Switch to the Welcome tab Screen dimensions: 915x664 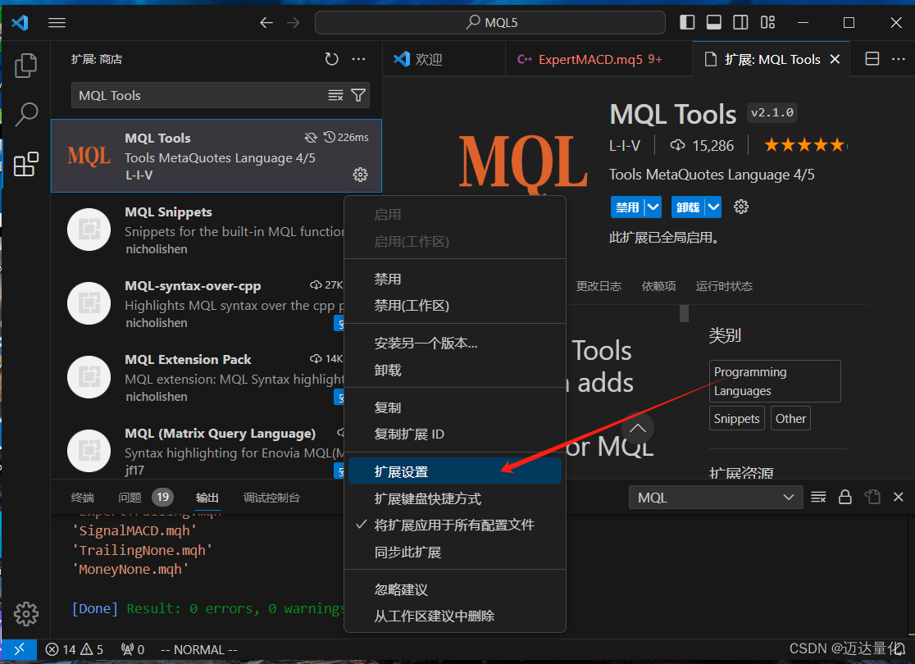[x=444, y=59]
